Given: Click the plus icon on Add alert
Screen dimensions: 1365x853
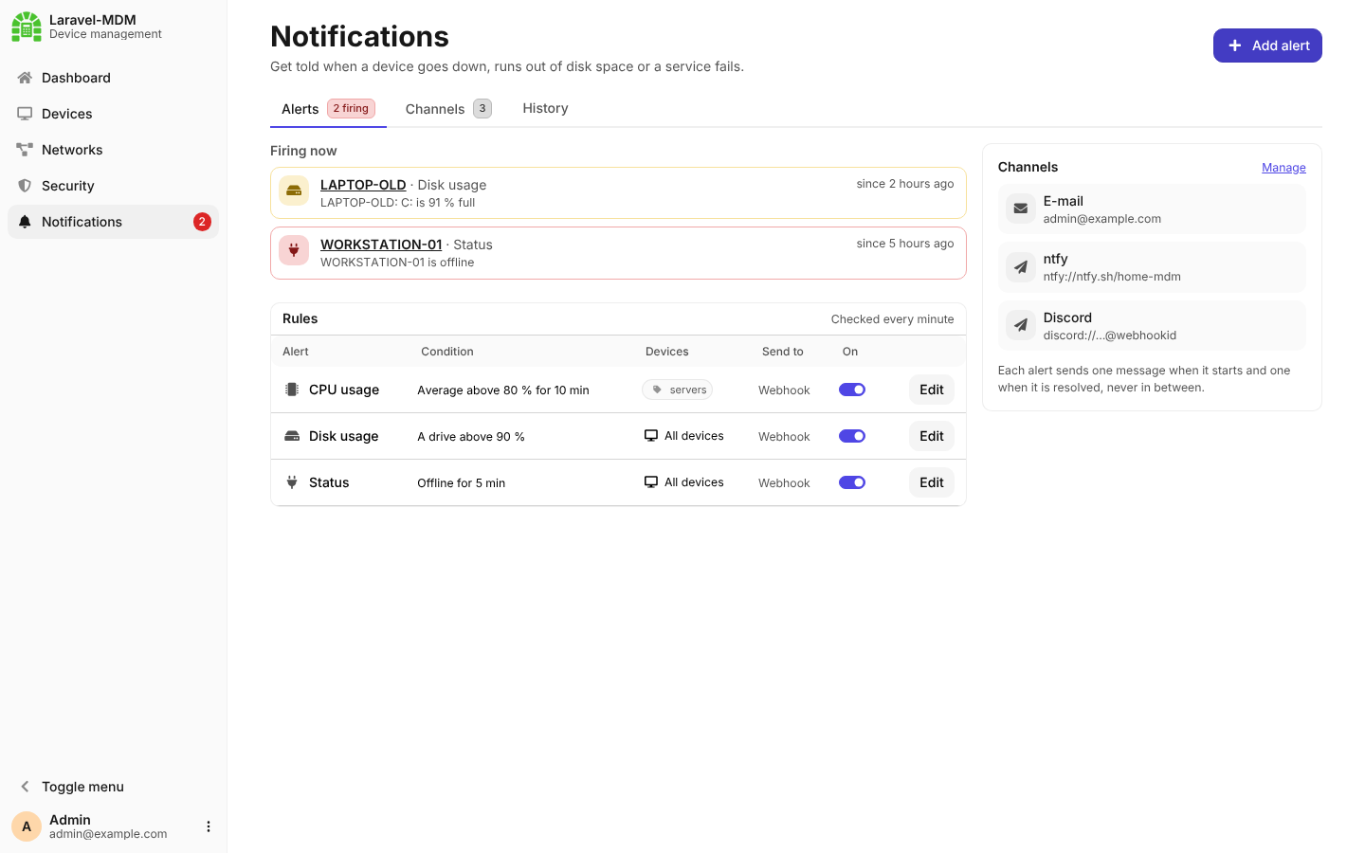Looking at the screenshot, I should [1235, 45].
